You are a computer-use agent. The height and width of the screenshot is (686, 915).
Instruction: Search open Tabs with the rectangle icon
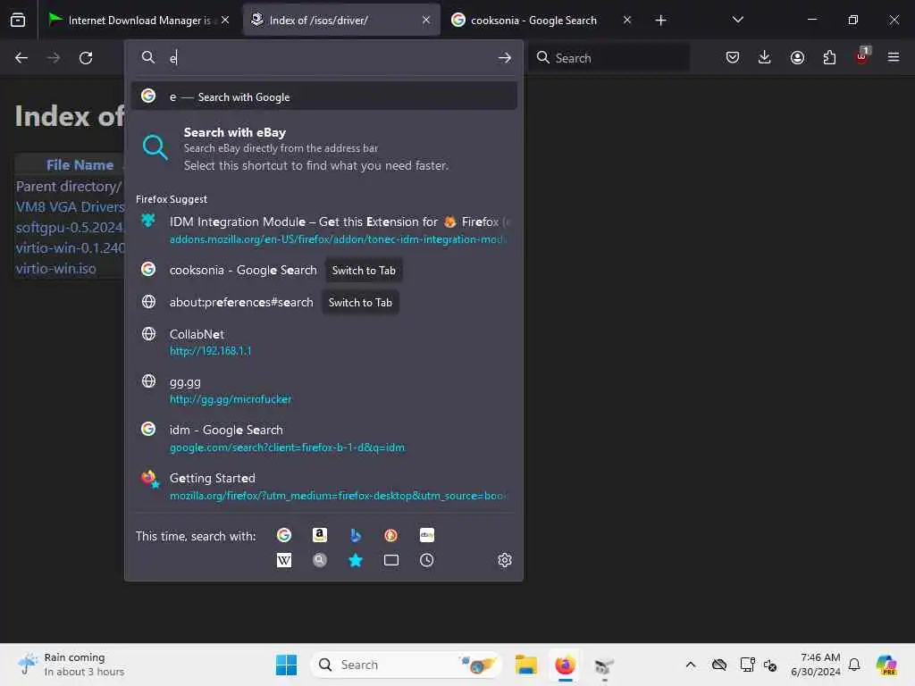click(391, 560)
